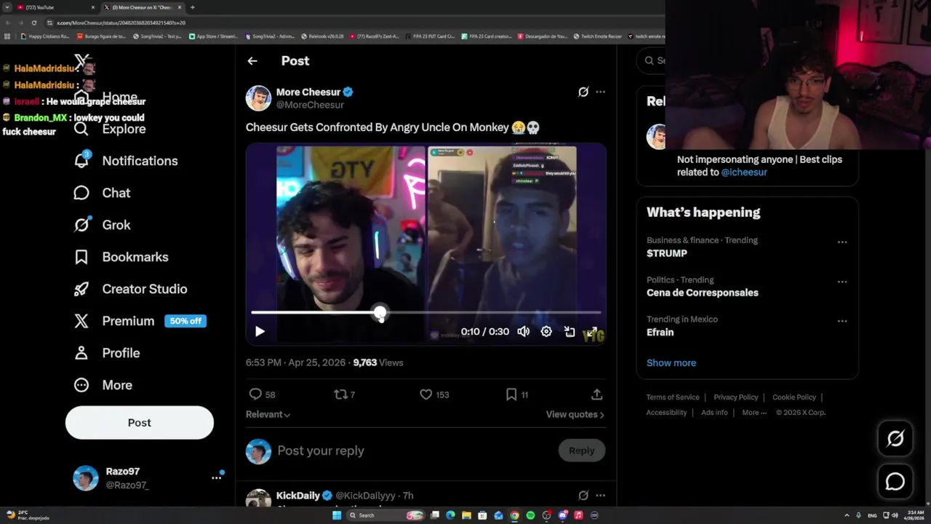The image size is (931, 524).
Task: Expand the footer More menu
Action: (754, 413)
